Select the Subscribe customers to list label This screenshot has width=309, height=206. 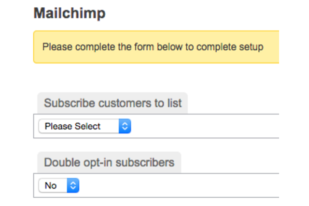click(112, 103)
